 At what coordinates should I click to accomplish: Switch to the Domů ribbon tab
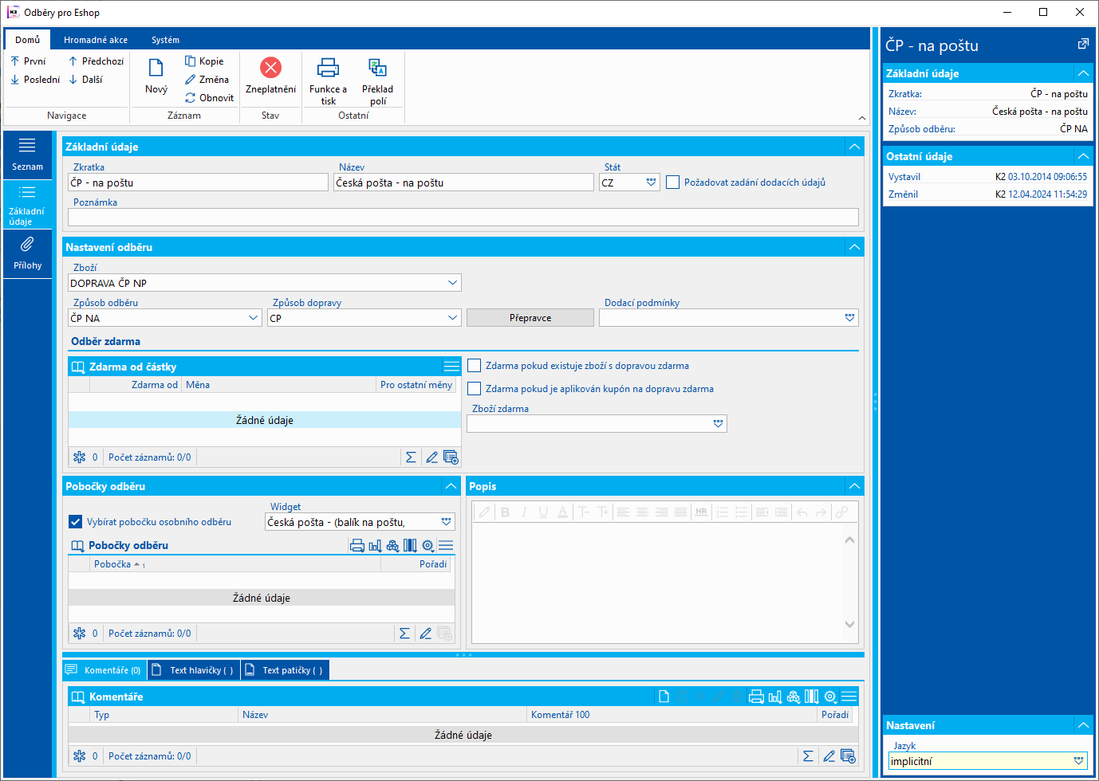point(27,40)
